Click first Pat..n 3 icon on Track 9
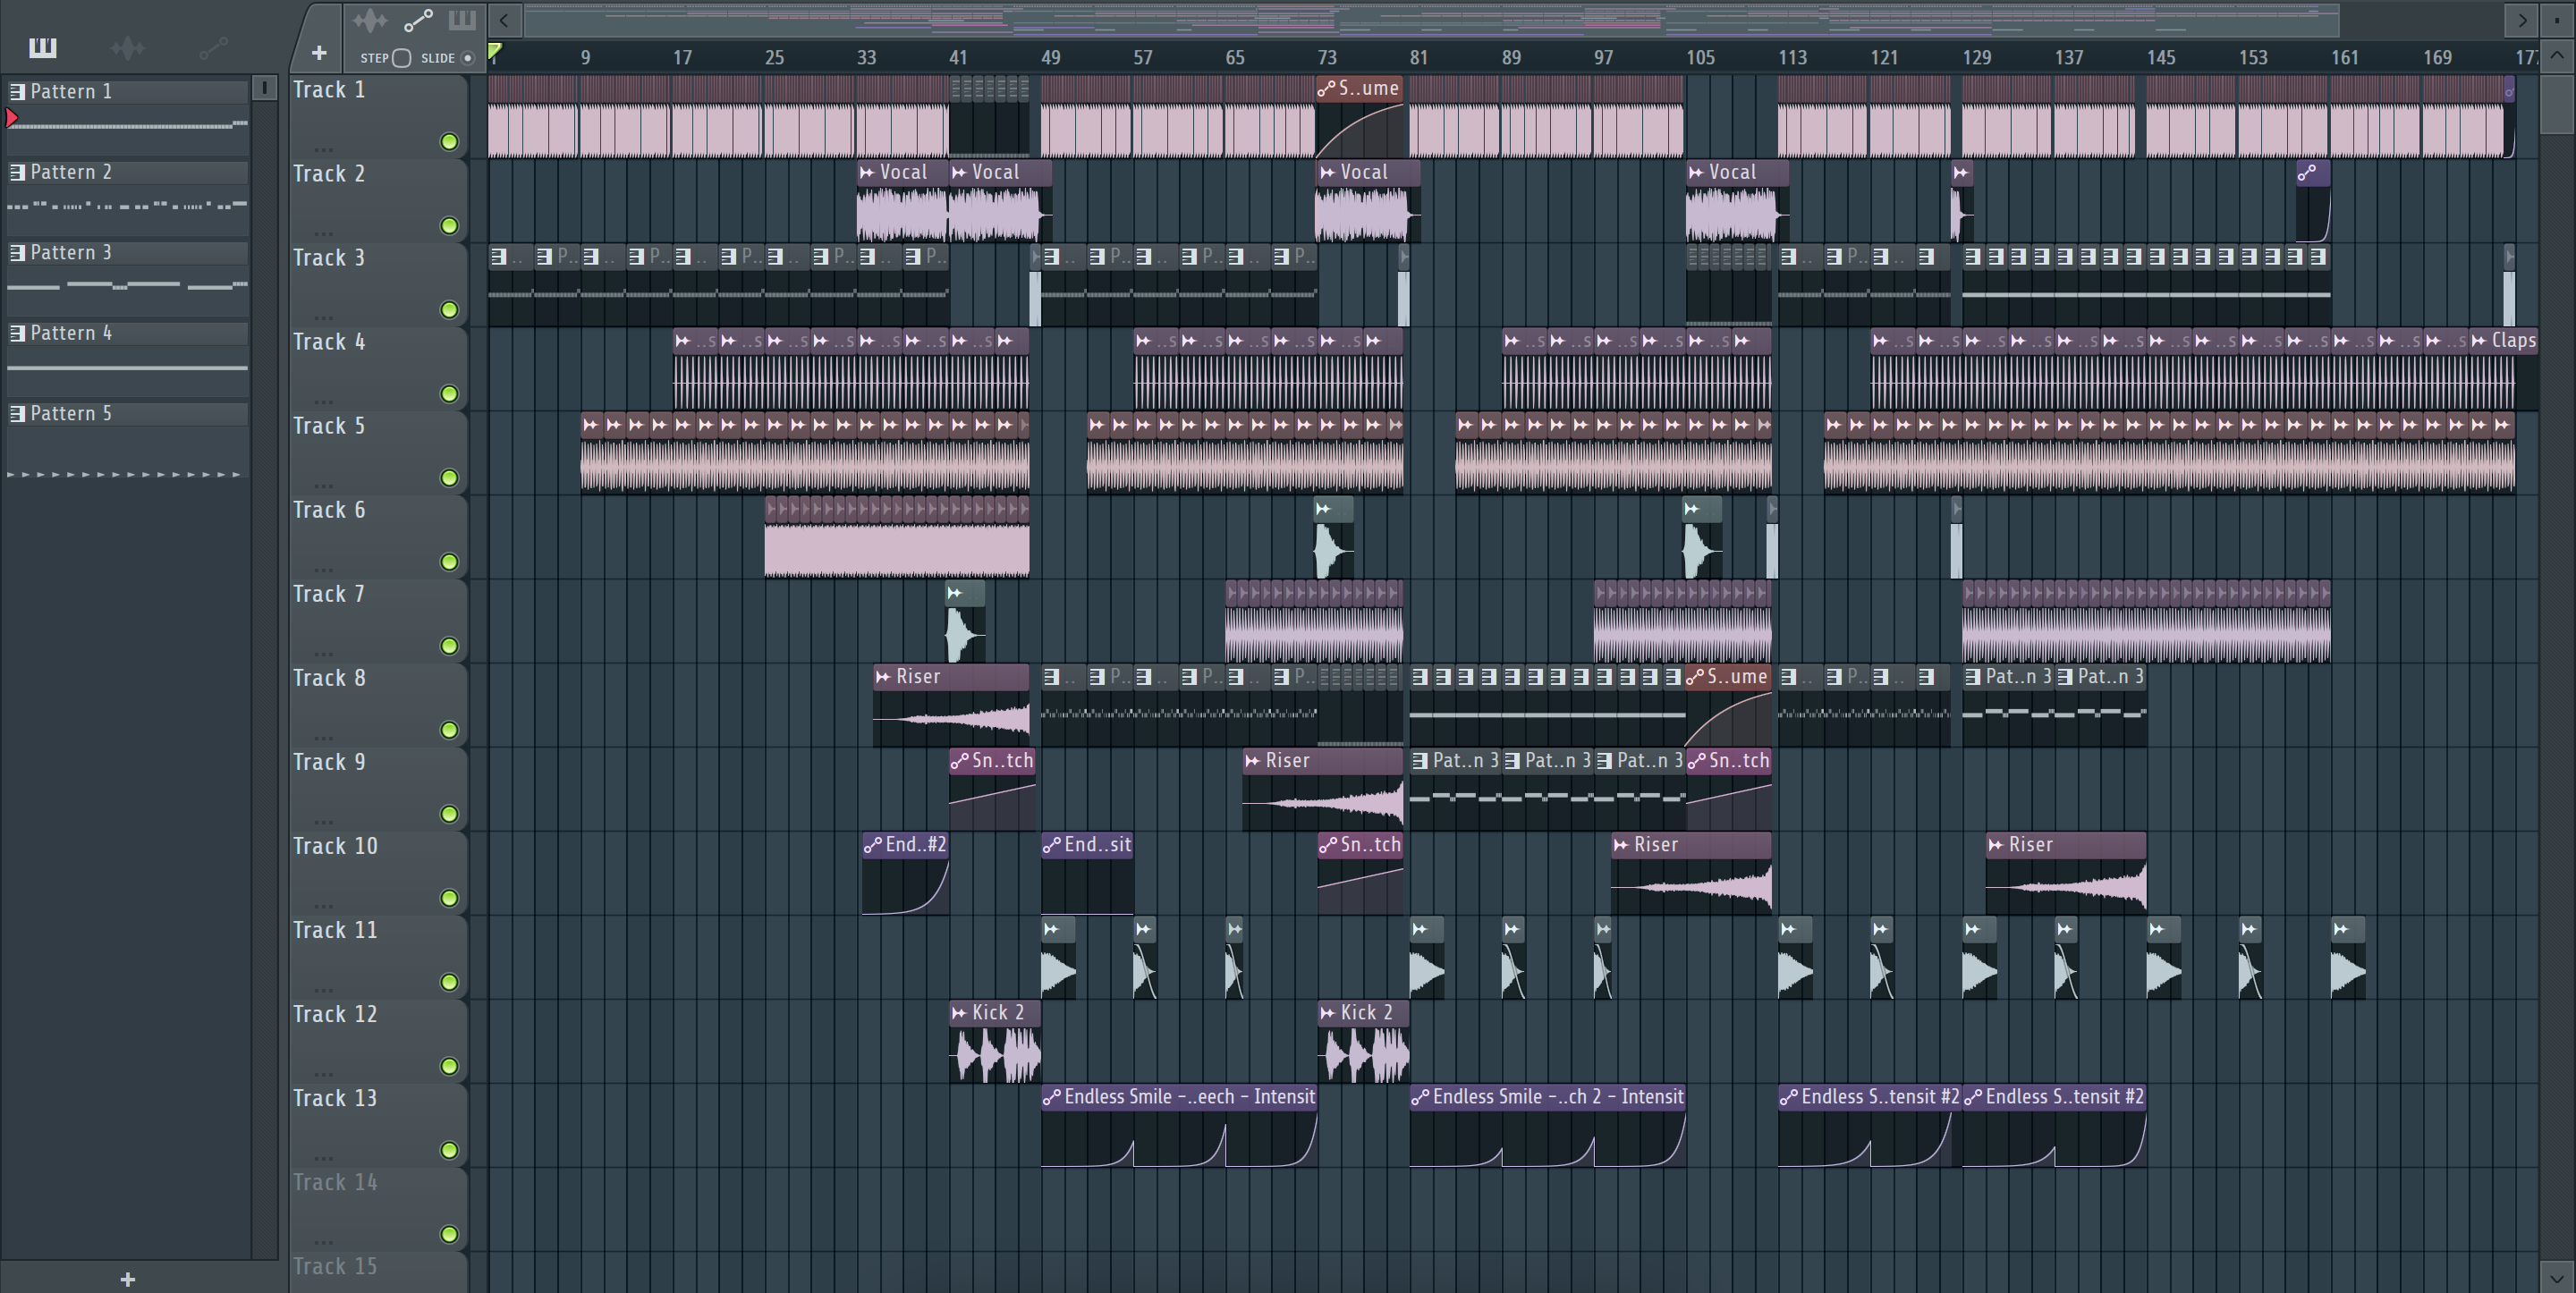The height and width of the screenshot is (1293, 2576). pos(1421,761)
